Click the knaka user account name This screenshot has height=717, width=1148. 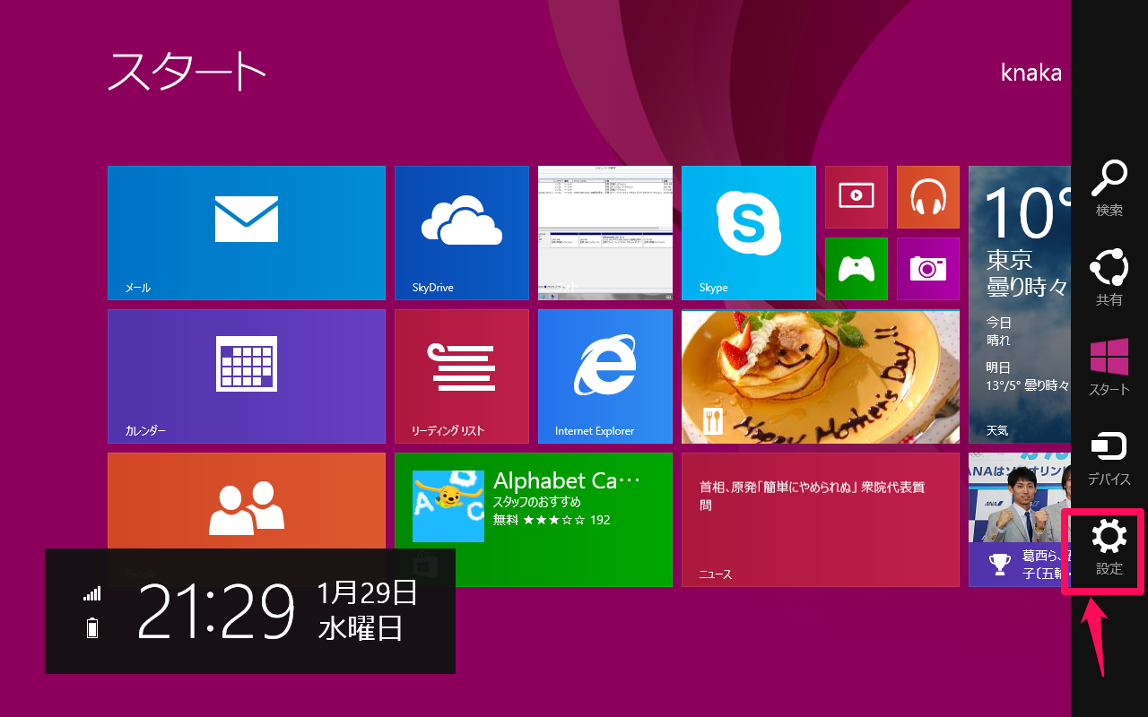tap(1031, 73)
